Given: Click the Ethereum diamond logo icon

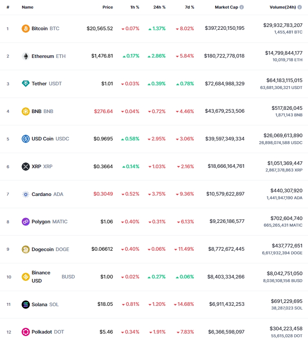Looking at the screenshot, I should coord(26,56).
